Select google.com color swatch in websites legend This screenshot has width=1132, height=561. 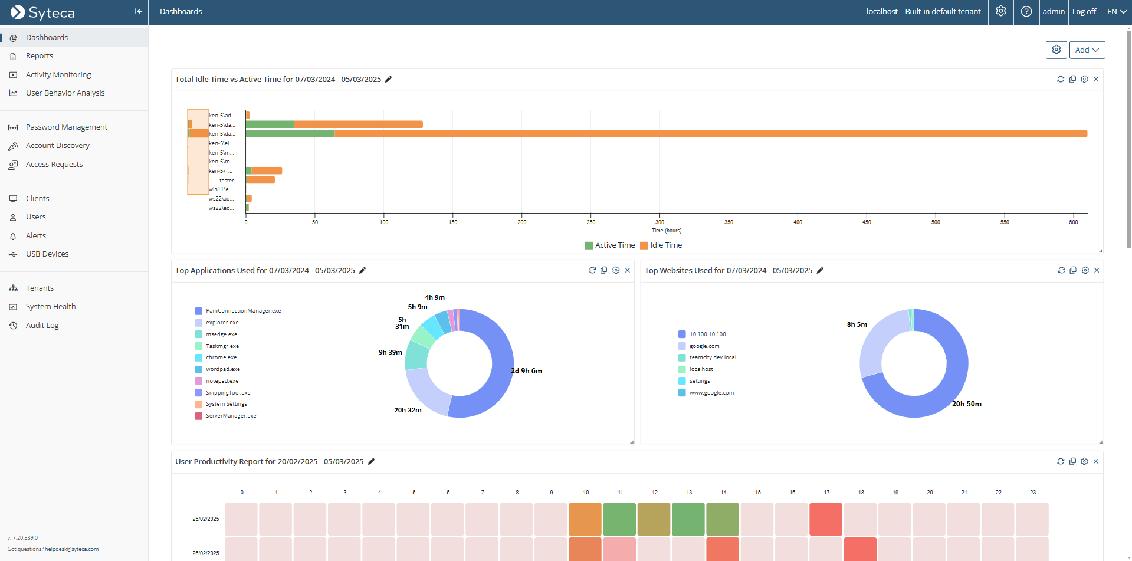[682, 346]
